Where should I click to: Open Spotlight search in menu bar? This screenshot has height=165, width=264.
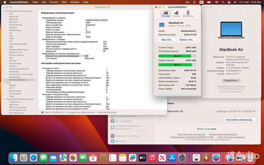(223, 2)
